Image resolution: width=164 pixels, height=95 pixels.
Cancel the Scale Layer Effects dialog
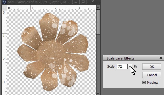(151, 75)
